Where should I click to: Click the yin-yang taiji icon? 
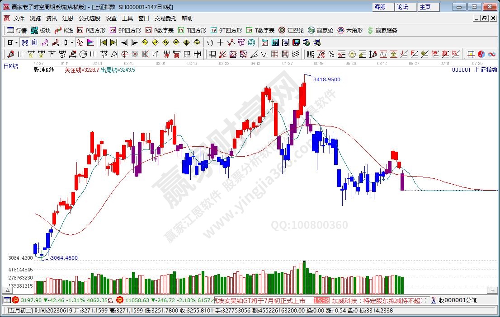pyautogui.click(x=481, y=54)
